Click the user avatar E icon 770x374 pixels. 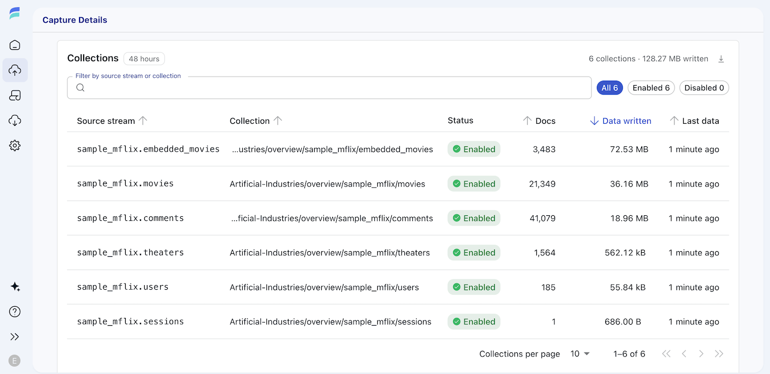[x=15, y=361]
